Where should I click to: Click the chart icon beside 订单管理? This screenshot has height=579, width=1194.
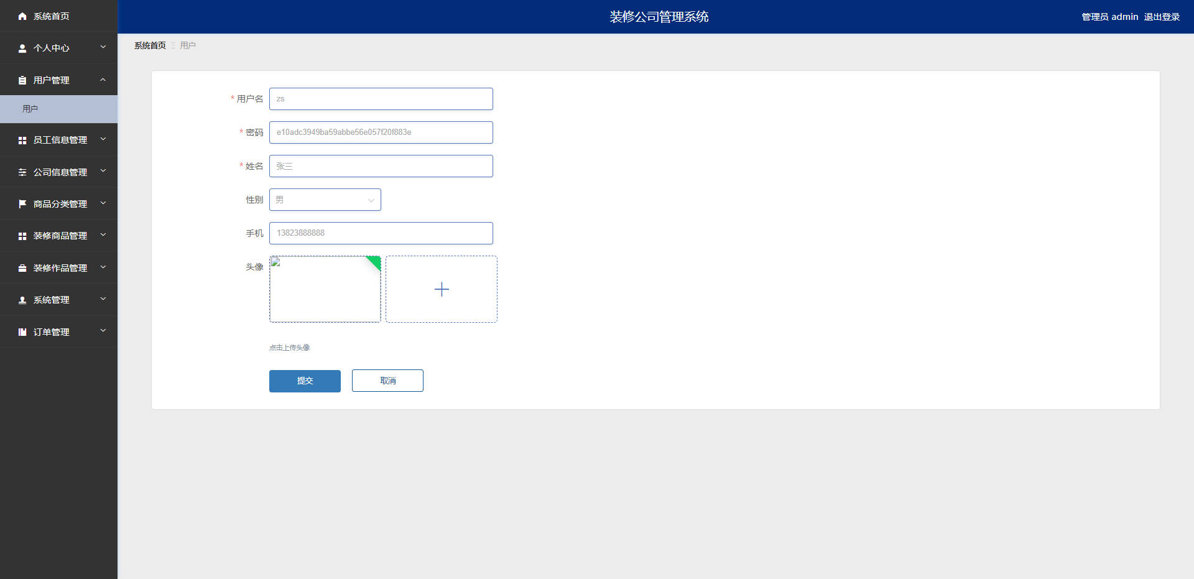[x=22, y=332]
